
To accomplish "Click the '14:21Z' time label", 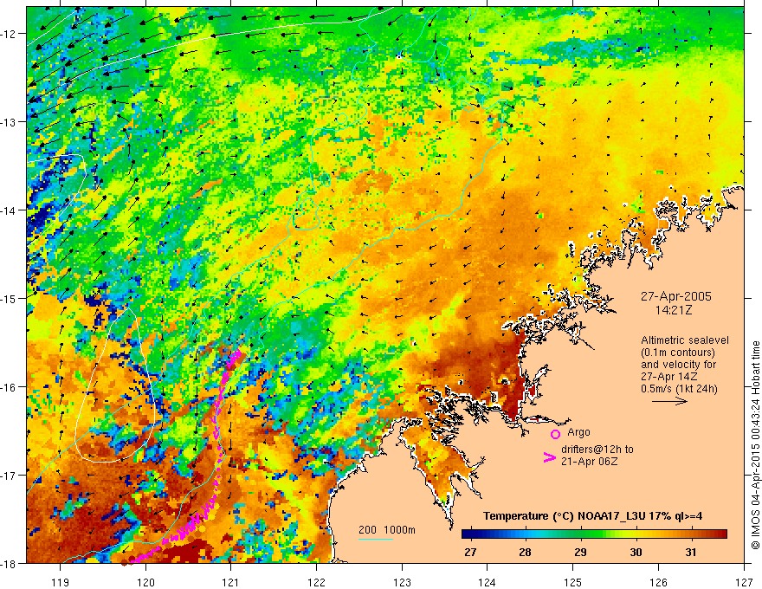I will click(x=673, y=310).
